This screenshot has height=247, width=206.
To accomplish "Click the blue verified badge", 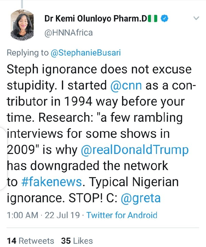I will pos(164,19).
